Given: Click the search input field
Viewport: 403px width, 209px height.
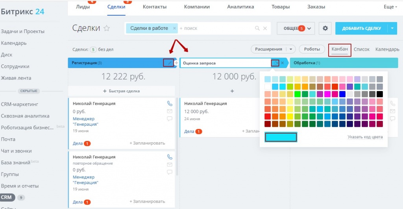Looking at the screenshot, I should click(x=216, y=28).
